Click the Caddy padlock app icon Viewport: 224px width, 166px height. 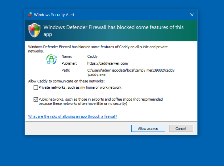pyautogui.click(x=52, y=59)
